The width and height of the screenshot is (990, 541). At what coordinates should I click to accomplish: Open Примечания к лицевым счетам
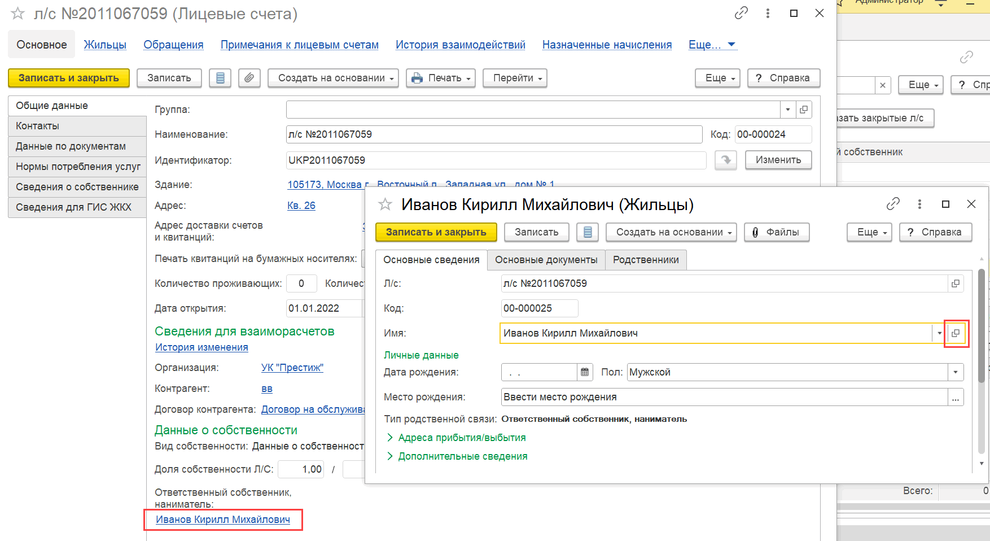click(299, 45)
